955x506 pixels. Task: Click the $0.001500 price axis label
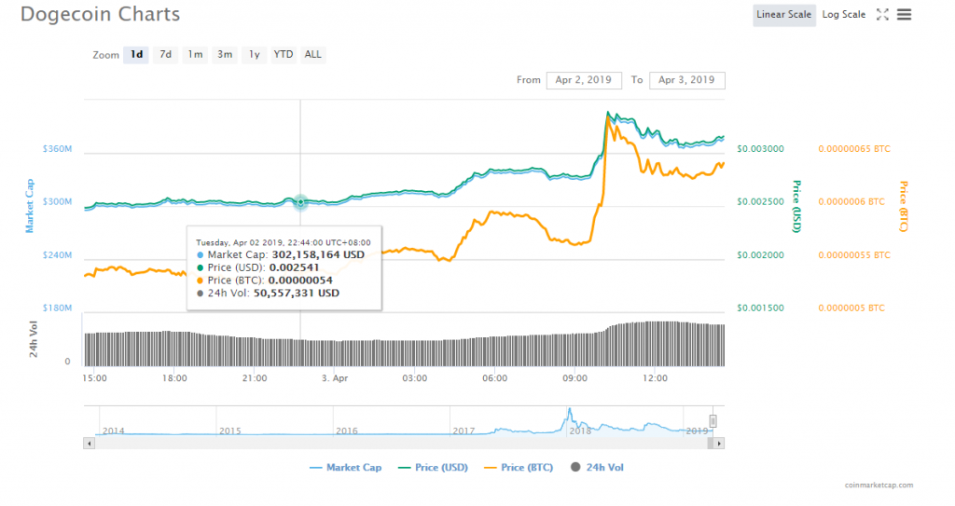[x=760, y=308]
